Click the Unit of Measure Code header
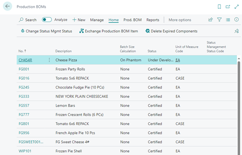 [187, 49]
